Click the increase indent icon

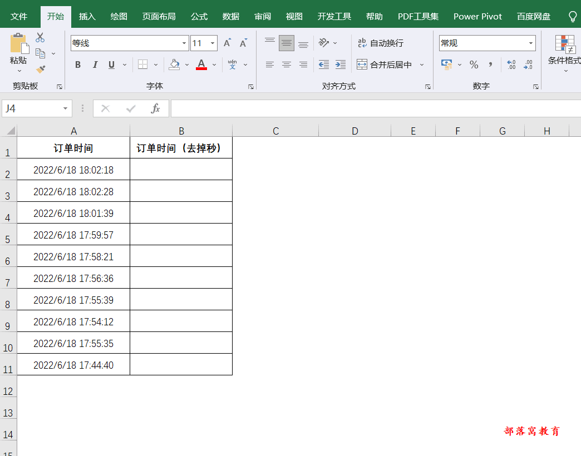[341, 65]
